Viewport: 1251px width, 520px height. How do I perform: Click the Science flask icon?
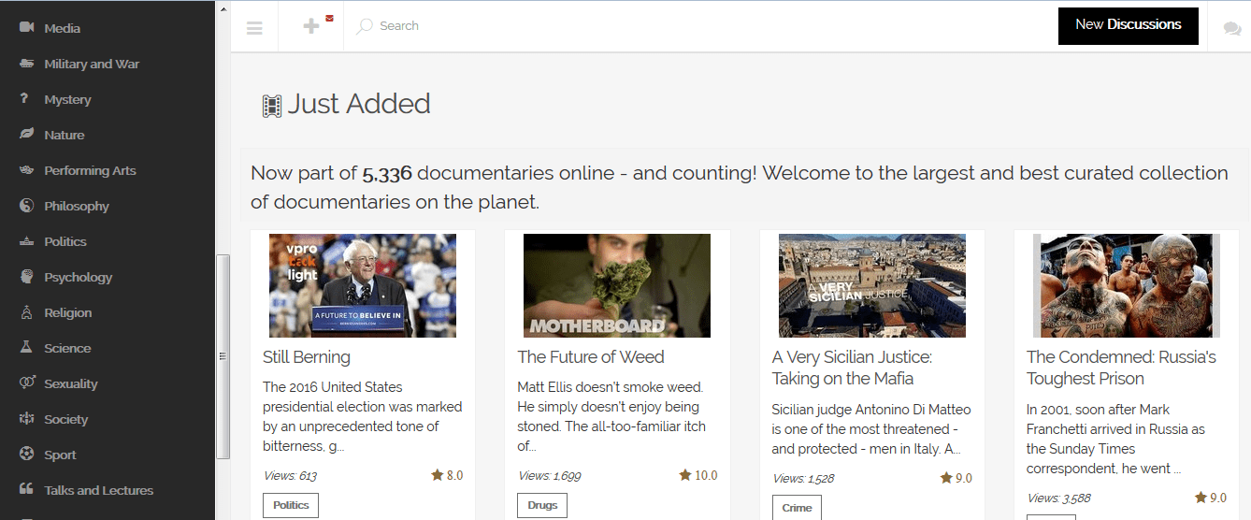[x=26, y=347]
